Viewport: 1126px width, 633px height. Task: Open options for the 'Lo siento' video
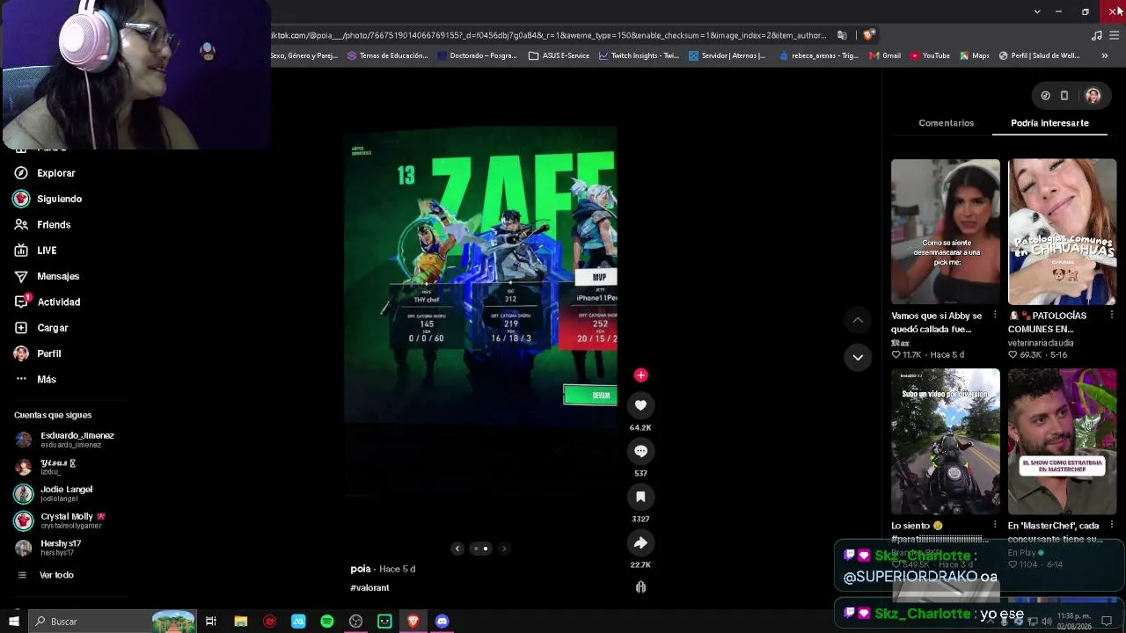(995, 526)
